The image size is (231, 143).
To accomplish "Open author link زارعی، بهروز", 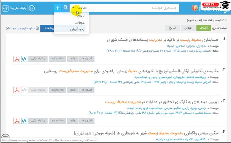I will tap(198, 108).
